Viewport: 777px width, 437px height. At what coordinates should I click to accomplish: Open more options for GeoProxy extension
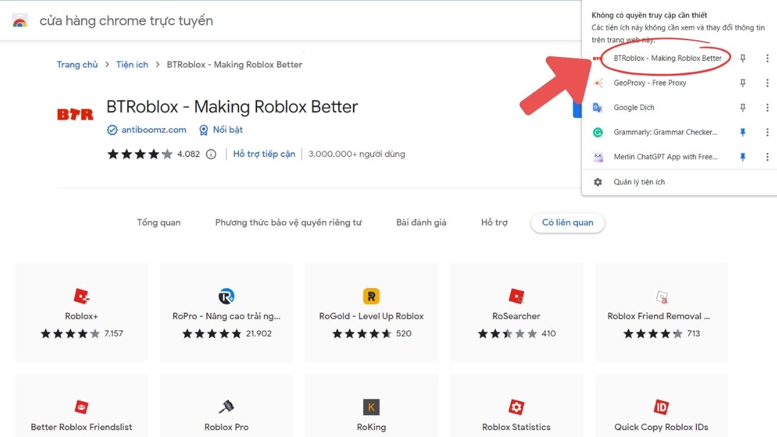pos(767,83)
